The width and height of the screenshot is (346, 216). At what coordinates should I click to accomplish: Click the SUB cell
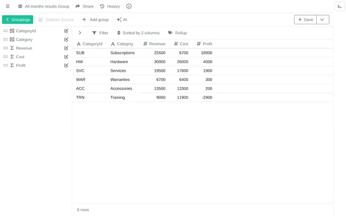coord(81,53)
